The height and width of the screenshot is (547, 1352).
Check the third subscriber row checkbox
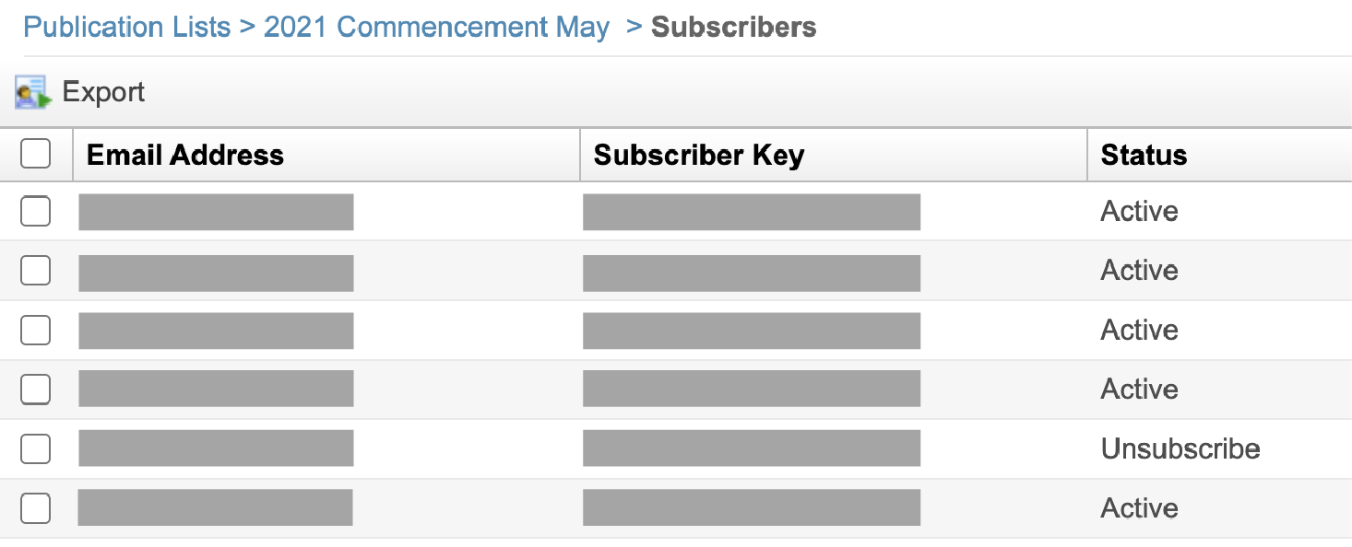point(35,330)
